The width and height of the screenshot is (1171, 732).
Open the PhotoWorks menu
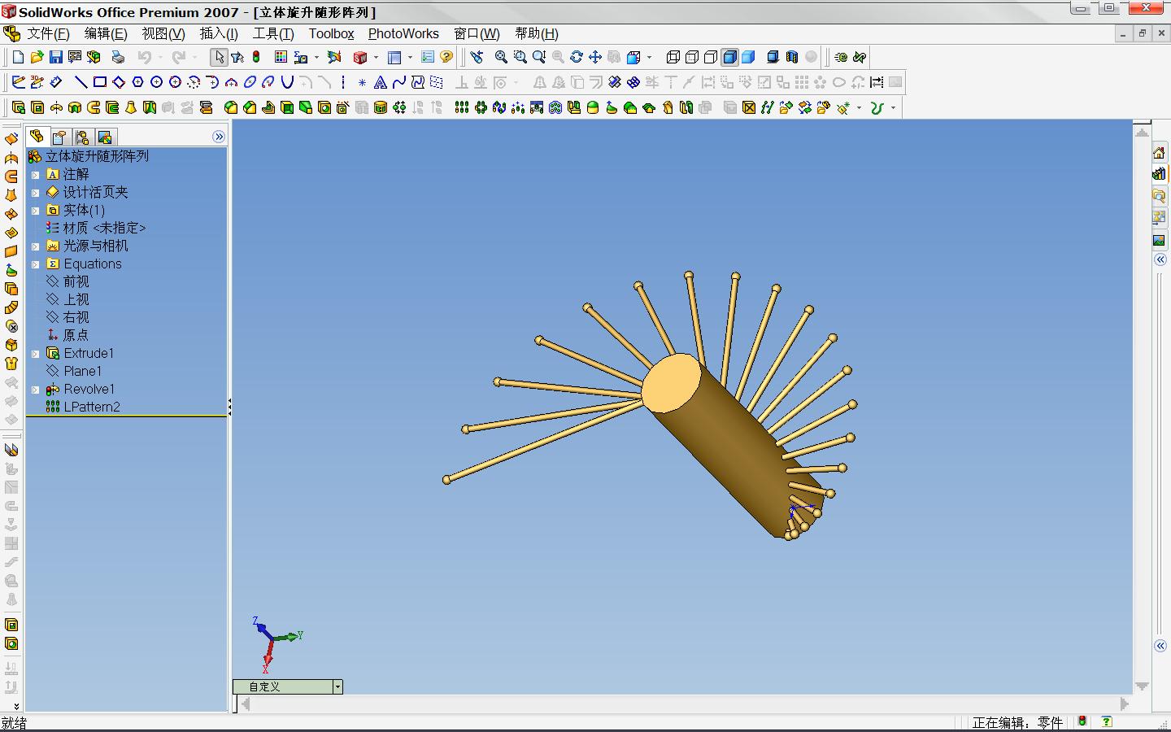click(403, 33)
